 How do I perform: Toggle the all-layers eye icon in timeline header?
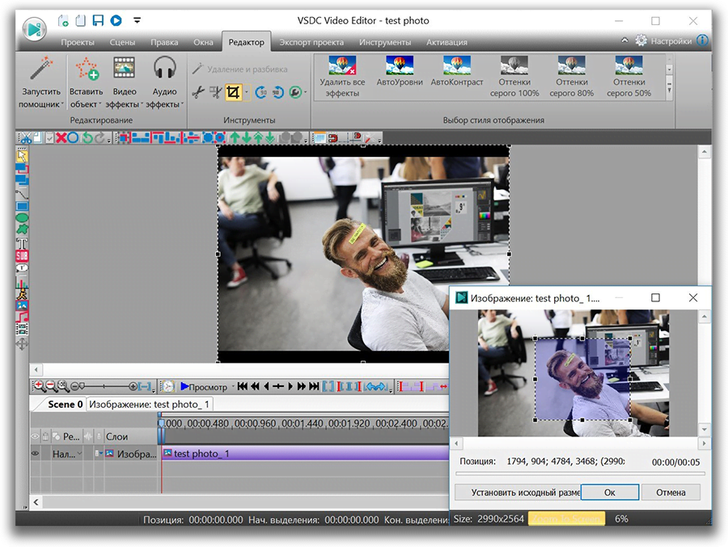click(35, 436)
